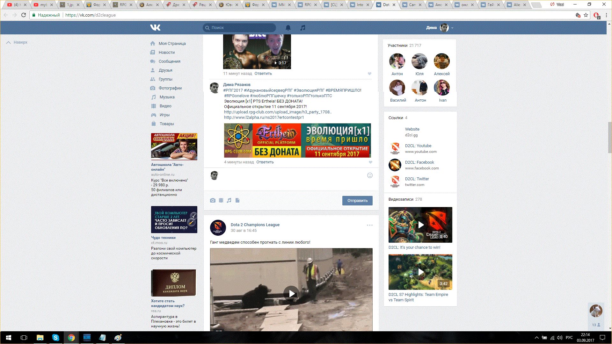612x344 pixels.
Task: Open the Автошкола Авто-онлайн ad
Action: pos(174,147)
